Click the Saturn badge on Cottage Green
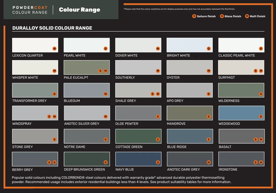276x193 pixels. tap(158, 139)
